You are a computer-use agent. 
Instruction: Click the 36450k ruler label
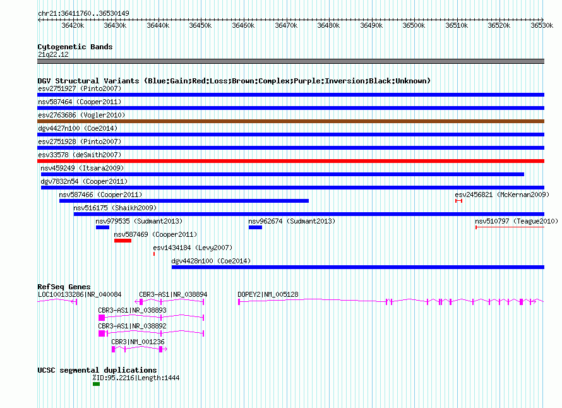pos(200,25)
